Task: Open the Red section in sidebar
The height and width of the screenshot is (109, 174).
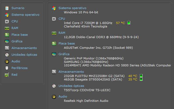Action: pyautogui.click(x=14, y=75)
